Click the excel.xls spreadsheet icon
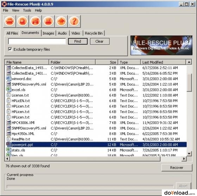The image size is (197, 196). [x=8, y=89]
